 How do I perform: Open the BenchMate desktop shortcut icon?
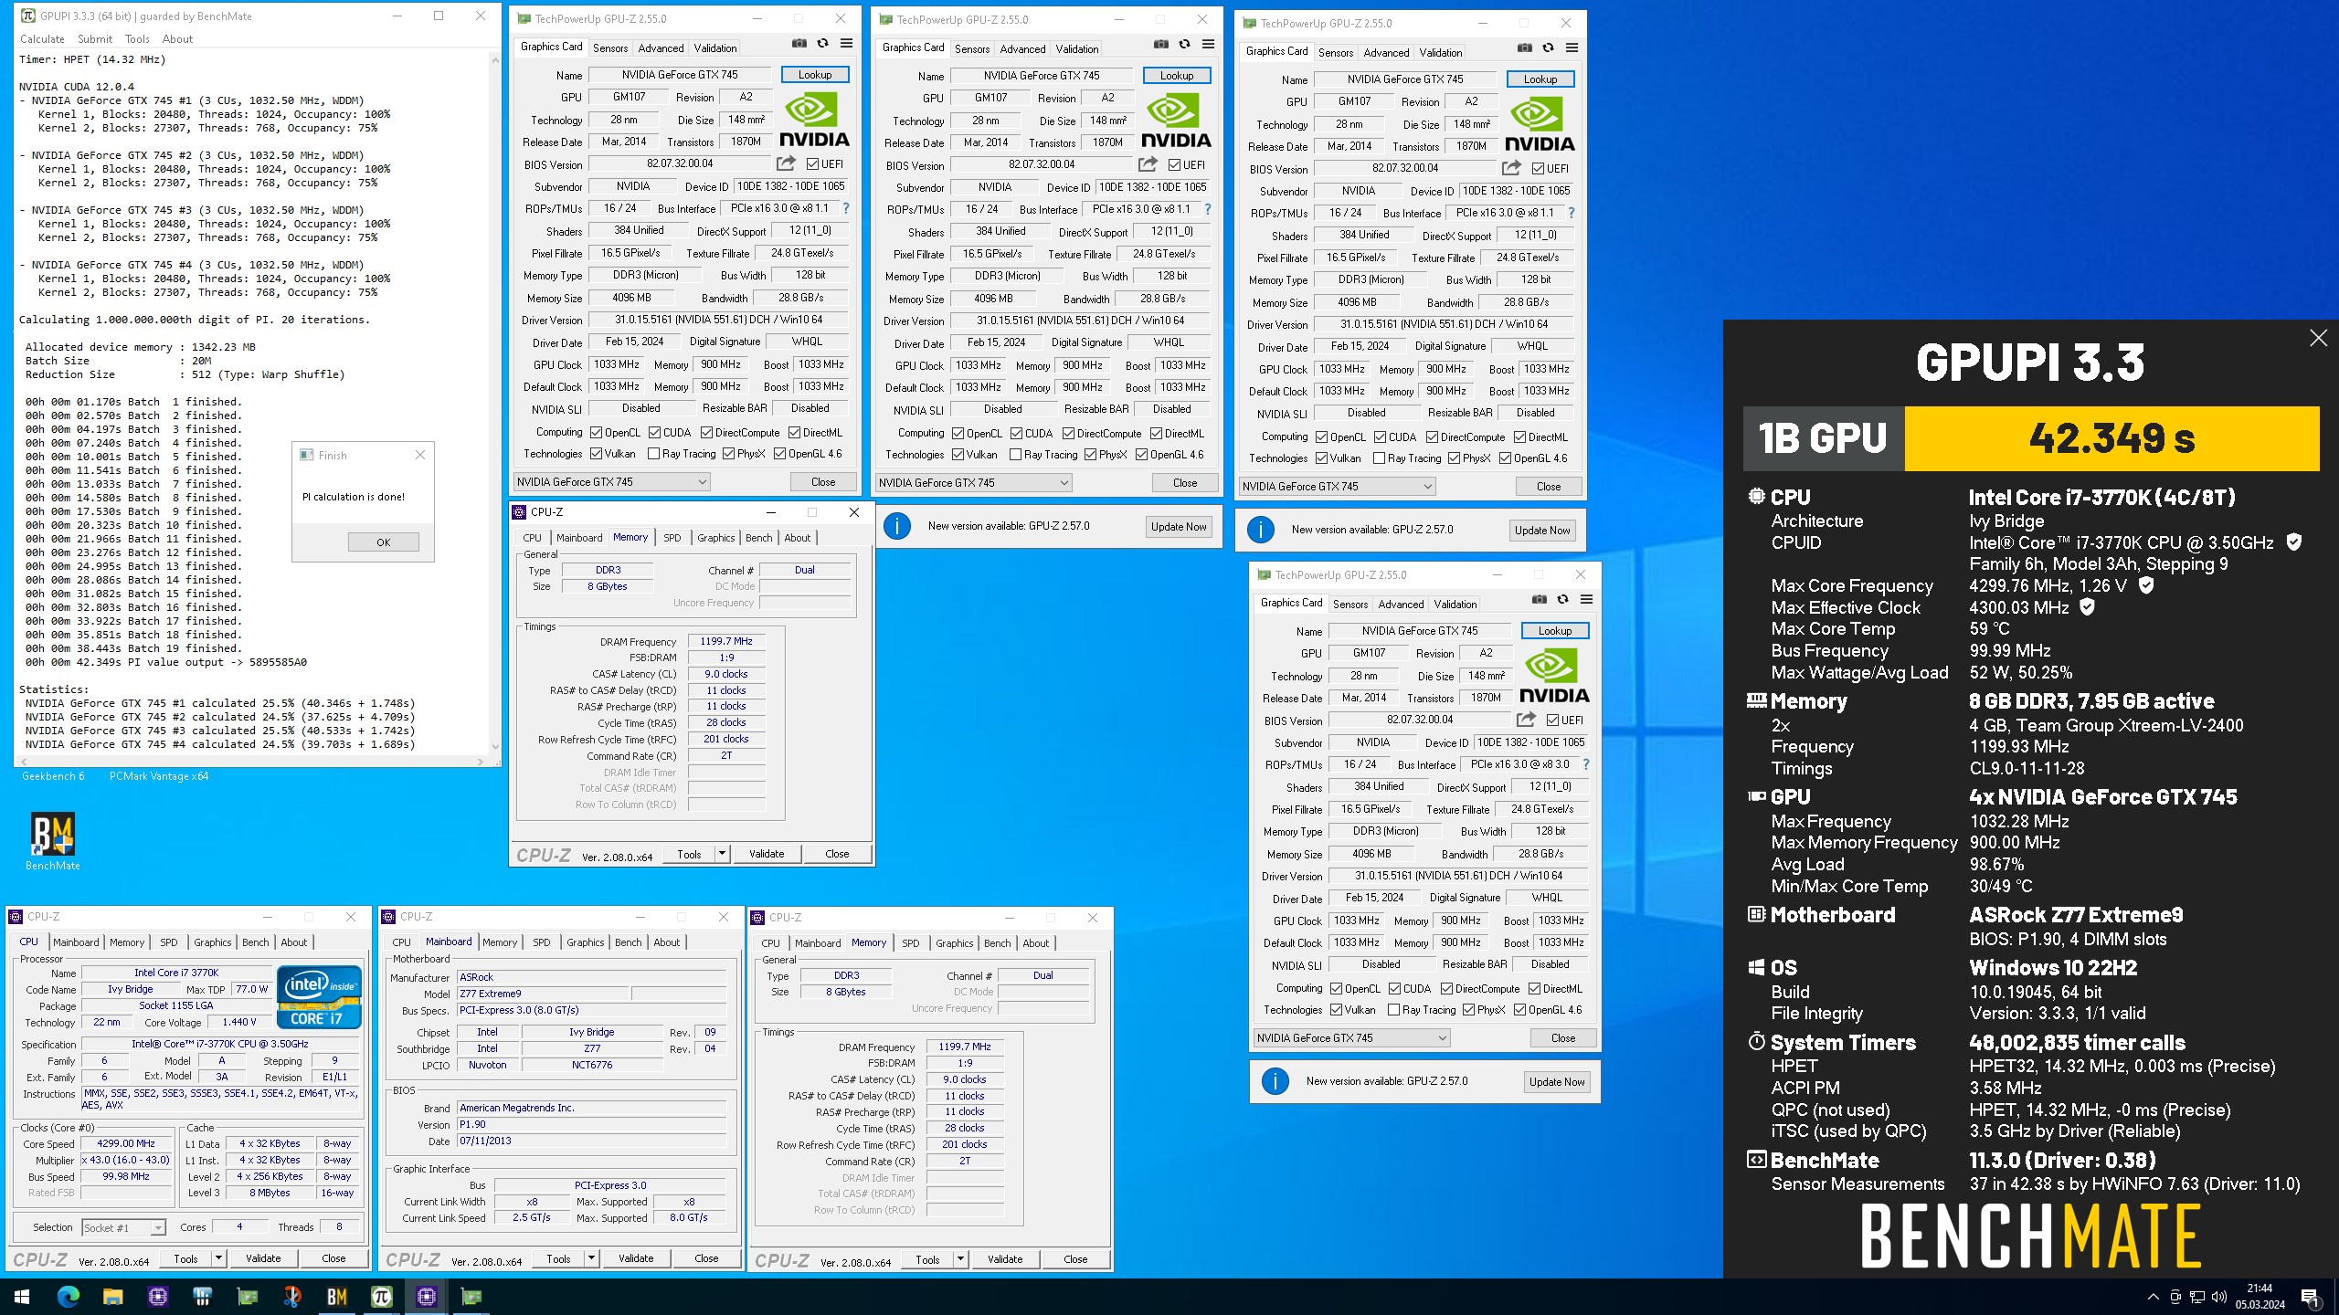tap(52, 842)
